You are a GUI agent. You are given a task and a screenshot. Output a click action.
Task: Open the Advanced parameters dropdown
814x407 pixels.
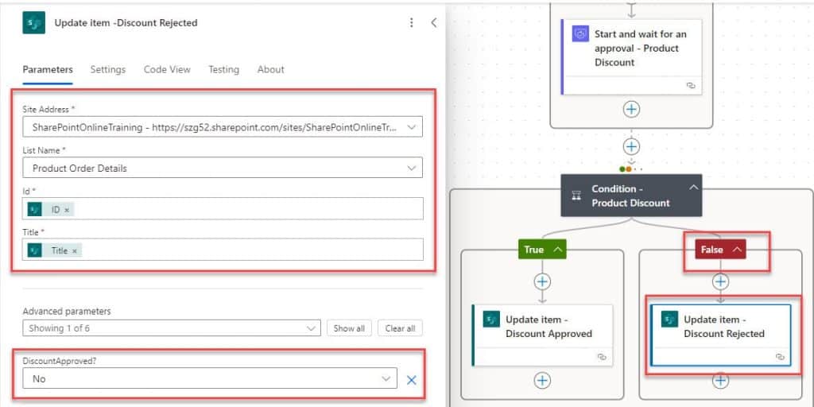point(172,328)
